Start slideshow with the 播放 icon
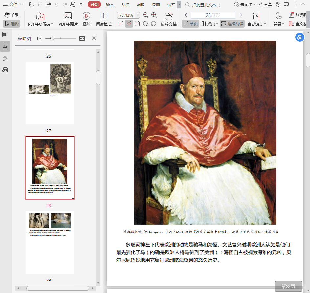 click(x=86, y=16)
